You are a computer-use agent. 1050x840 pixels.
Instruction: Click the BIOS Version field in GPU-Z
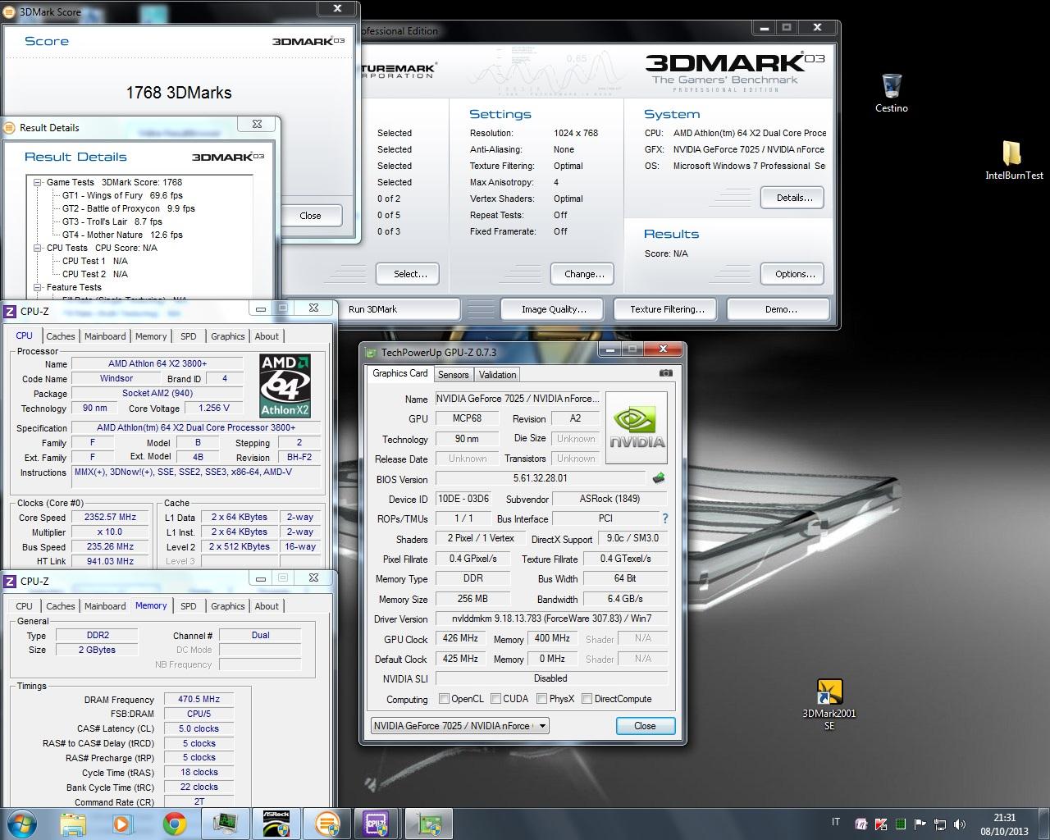tap(540, 478)
